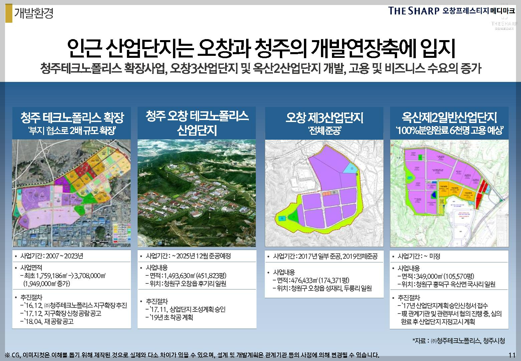Click the '100%분양완료 6천명 고용 예상' caption
Image resolution: width=521 pixels, height=361 pixels.
(x=449, y=130)
